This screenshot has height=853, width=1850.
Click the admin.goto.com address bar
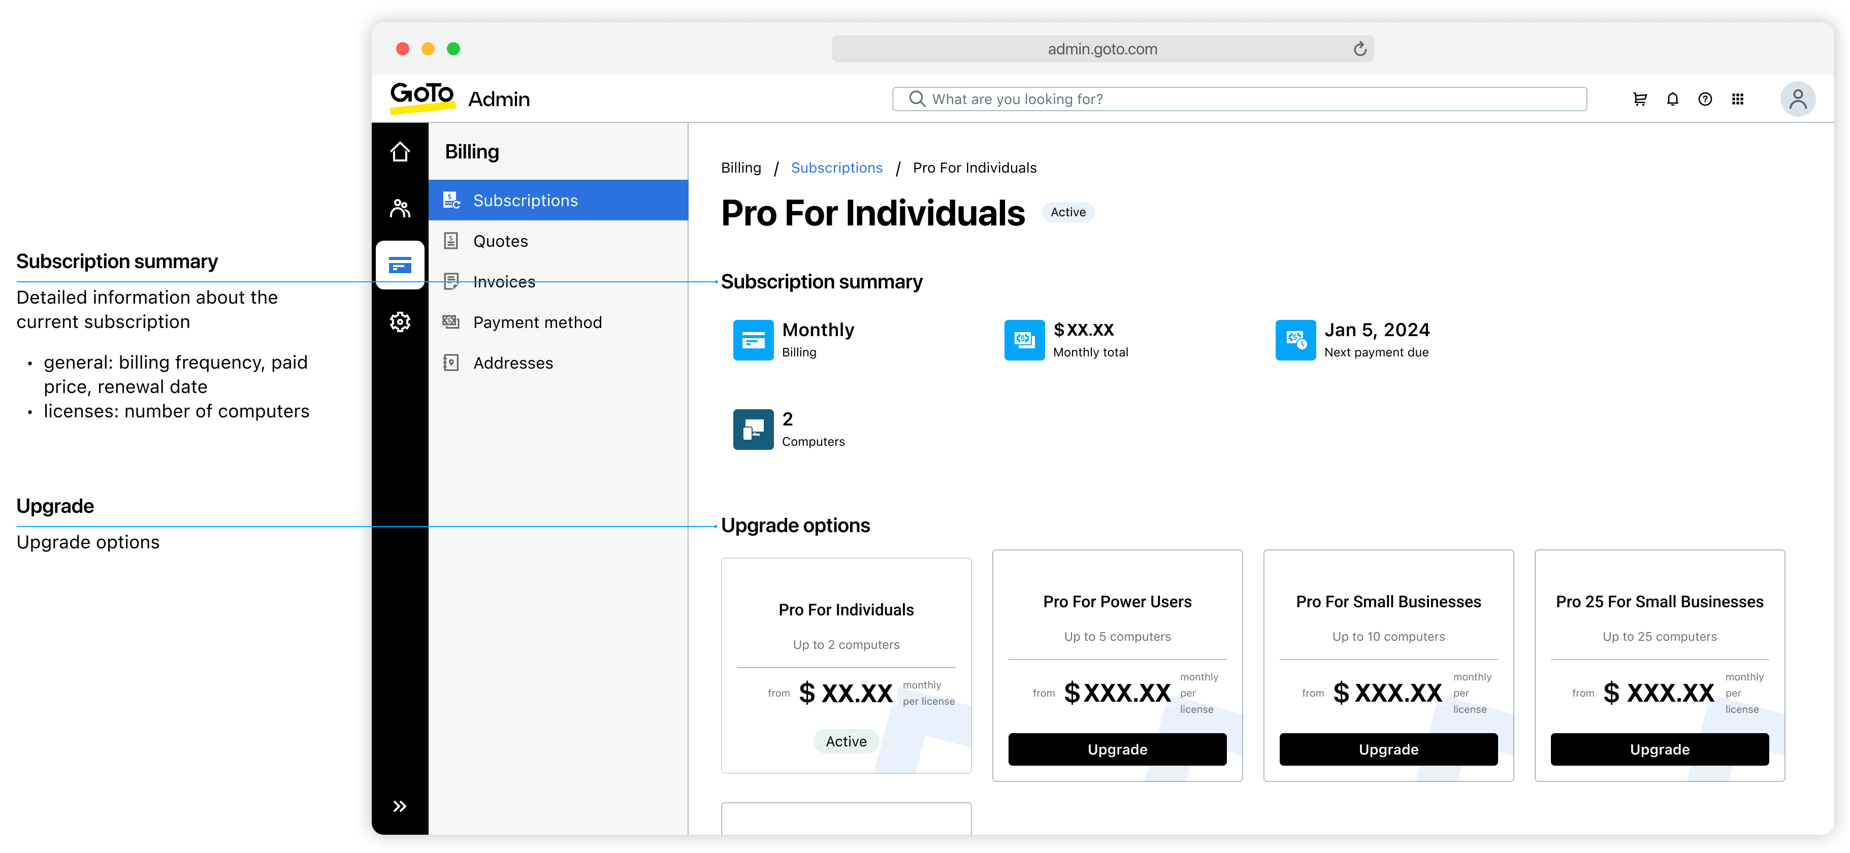[x=1102, y=49]
